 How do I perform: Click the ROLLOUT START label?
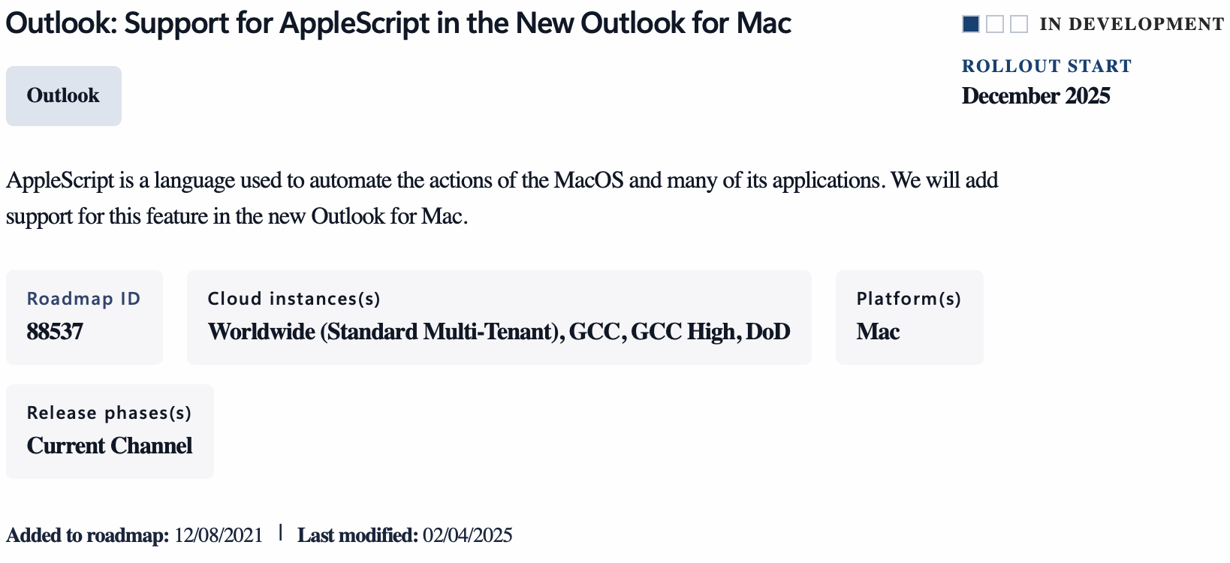[x=1047, y=66]
